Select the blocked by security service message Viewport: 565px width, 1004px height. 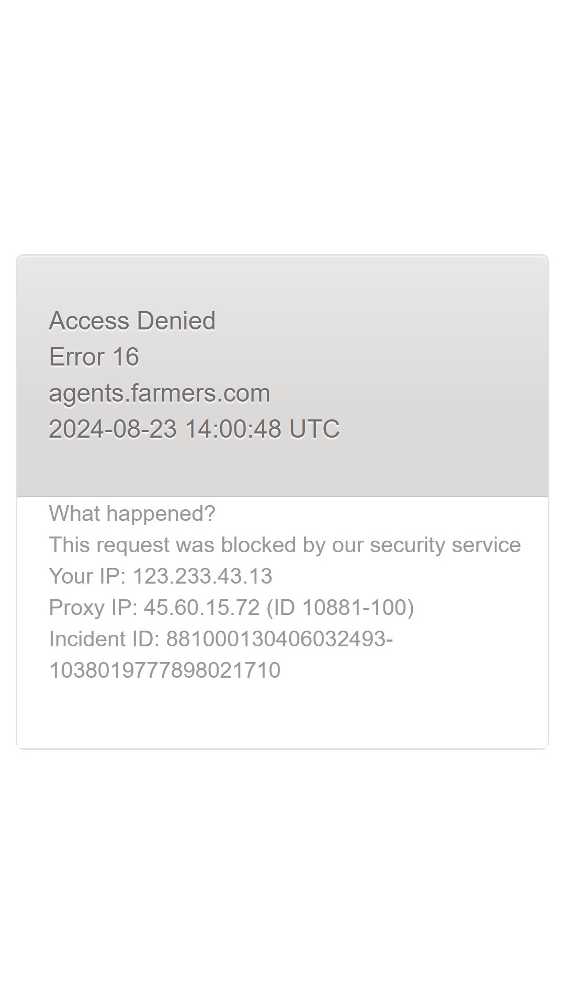(285, 545)
